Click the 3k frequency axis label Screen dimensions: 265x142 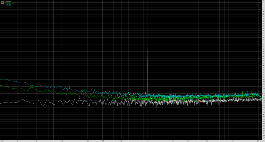[188, 141]
